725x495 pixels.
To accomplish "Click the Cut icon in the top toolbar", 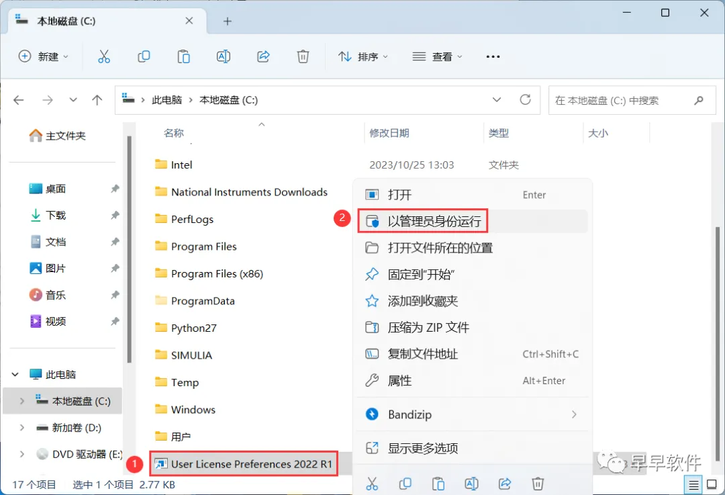I will pyautogui.click(x=104, y=56).
